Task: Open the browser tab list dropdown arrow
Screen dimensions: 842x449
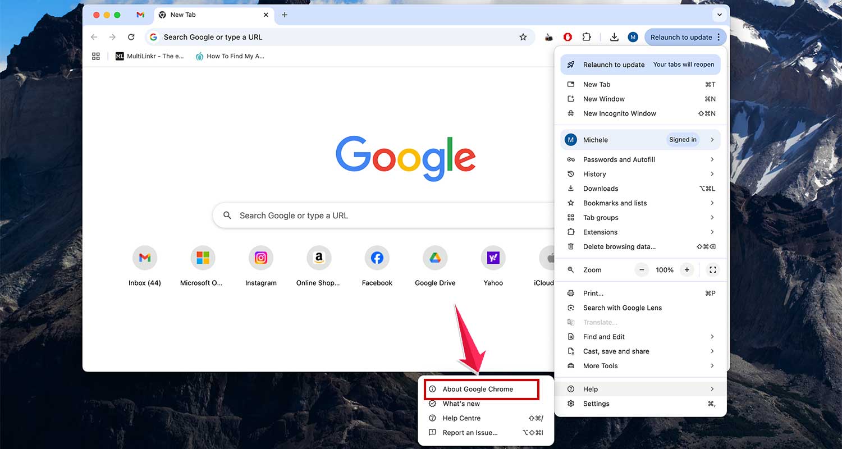Action: tap(720, 15)
